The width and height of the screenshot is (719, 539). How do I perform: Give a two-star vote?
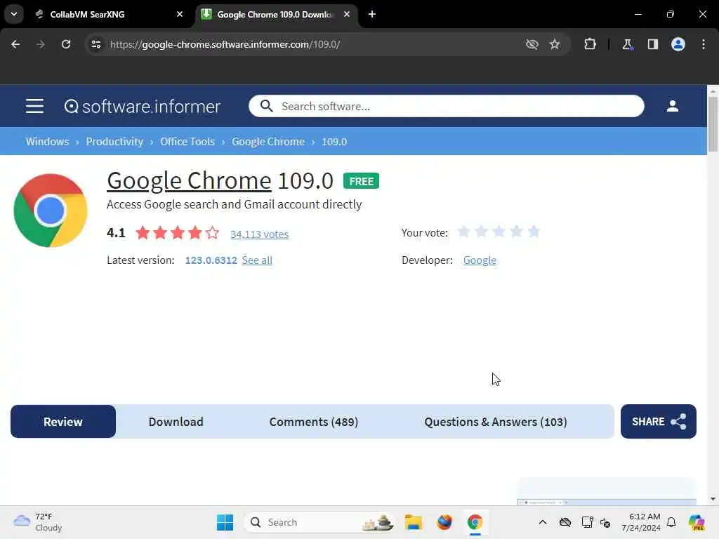point(481,232)
